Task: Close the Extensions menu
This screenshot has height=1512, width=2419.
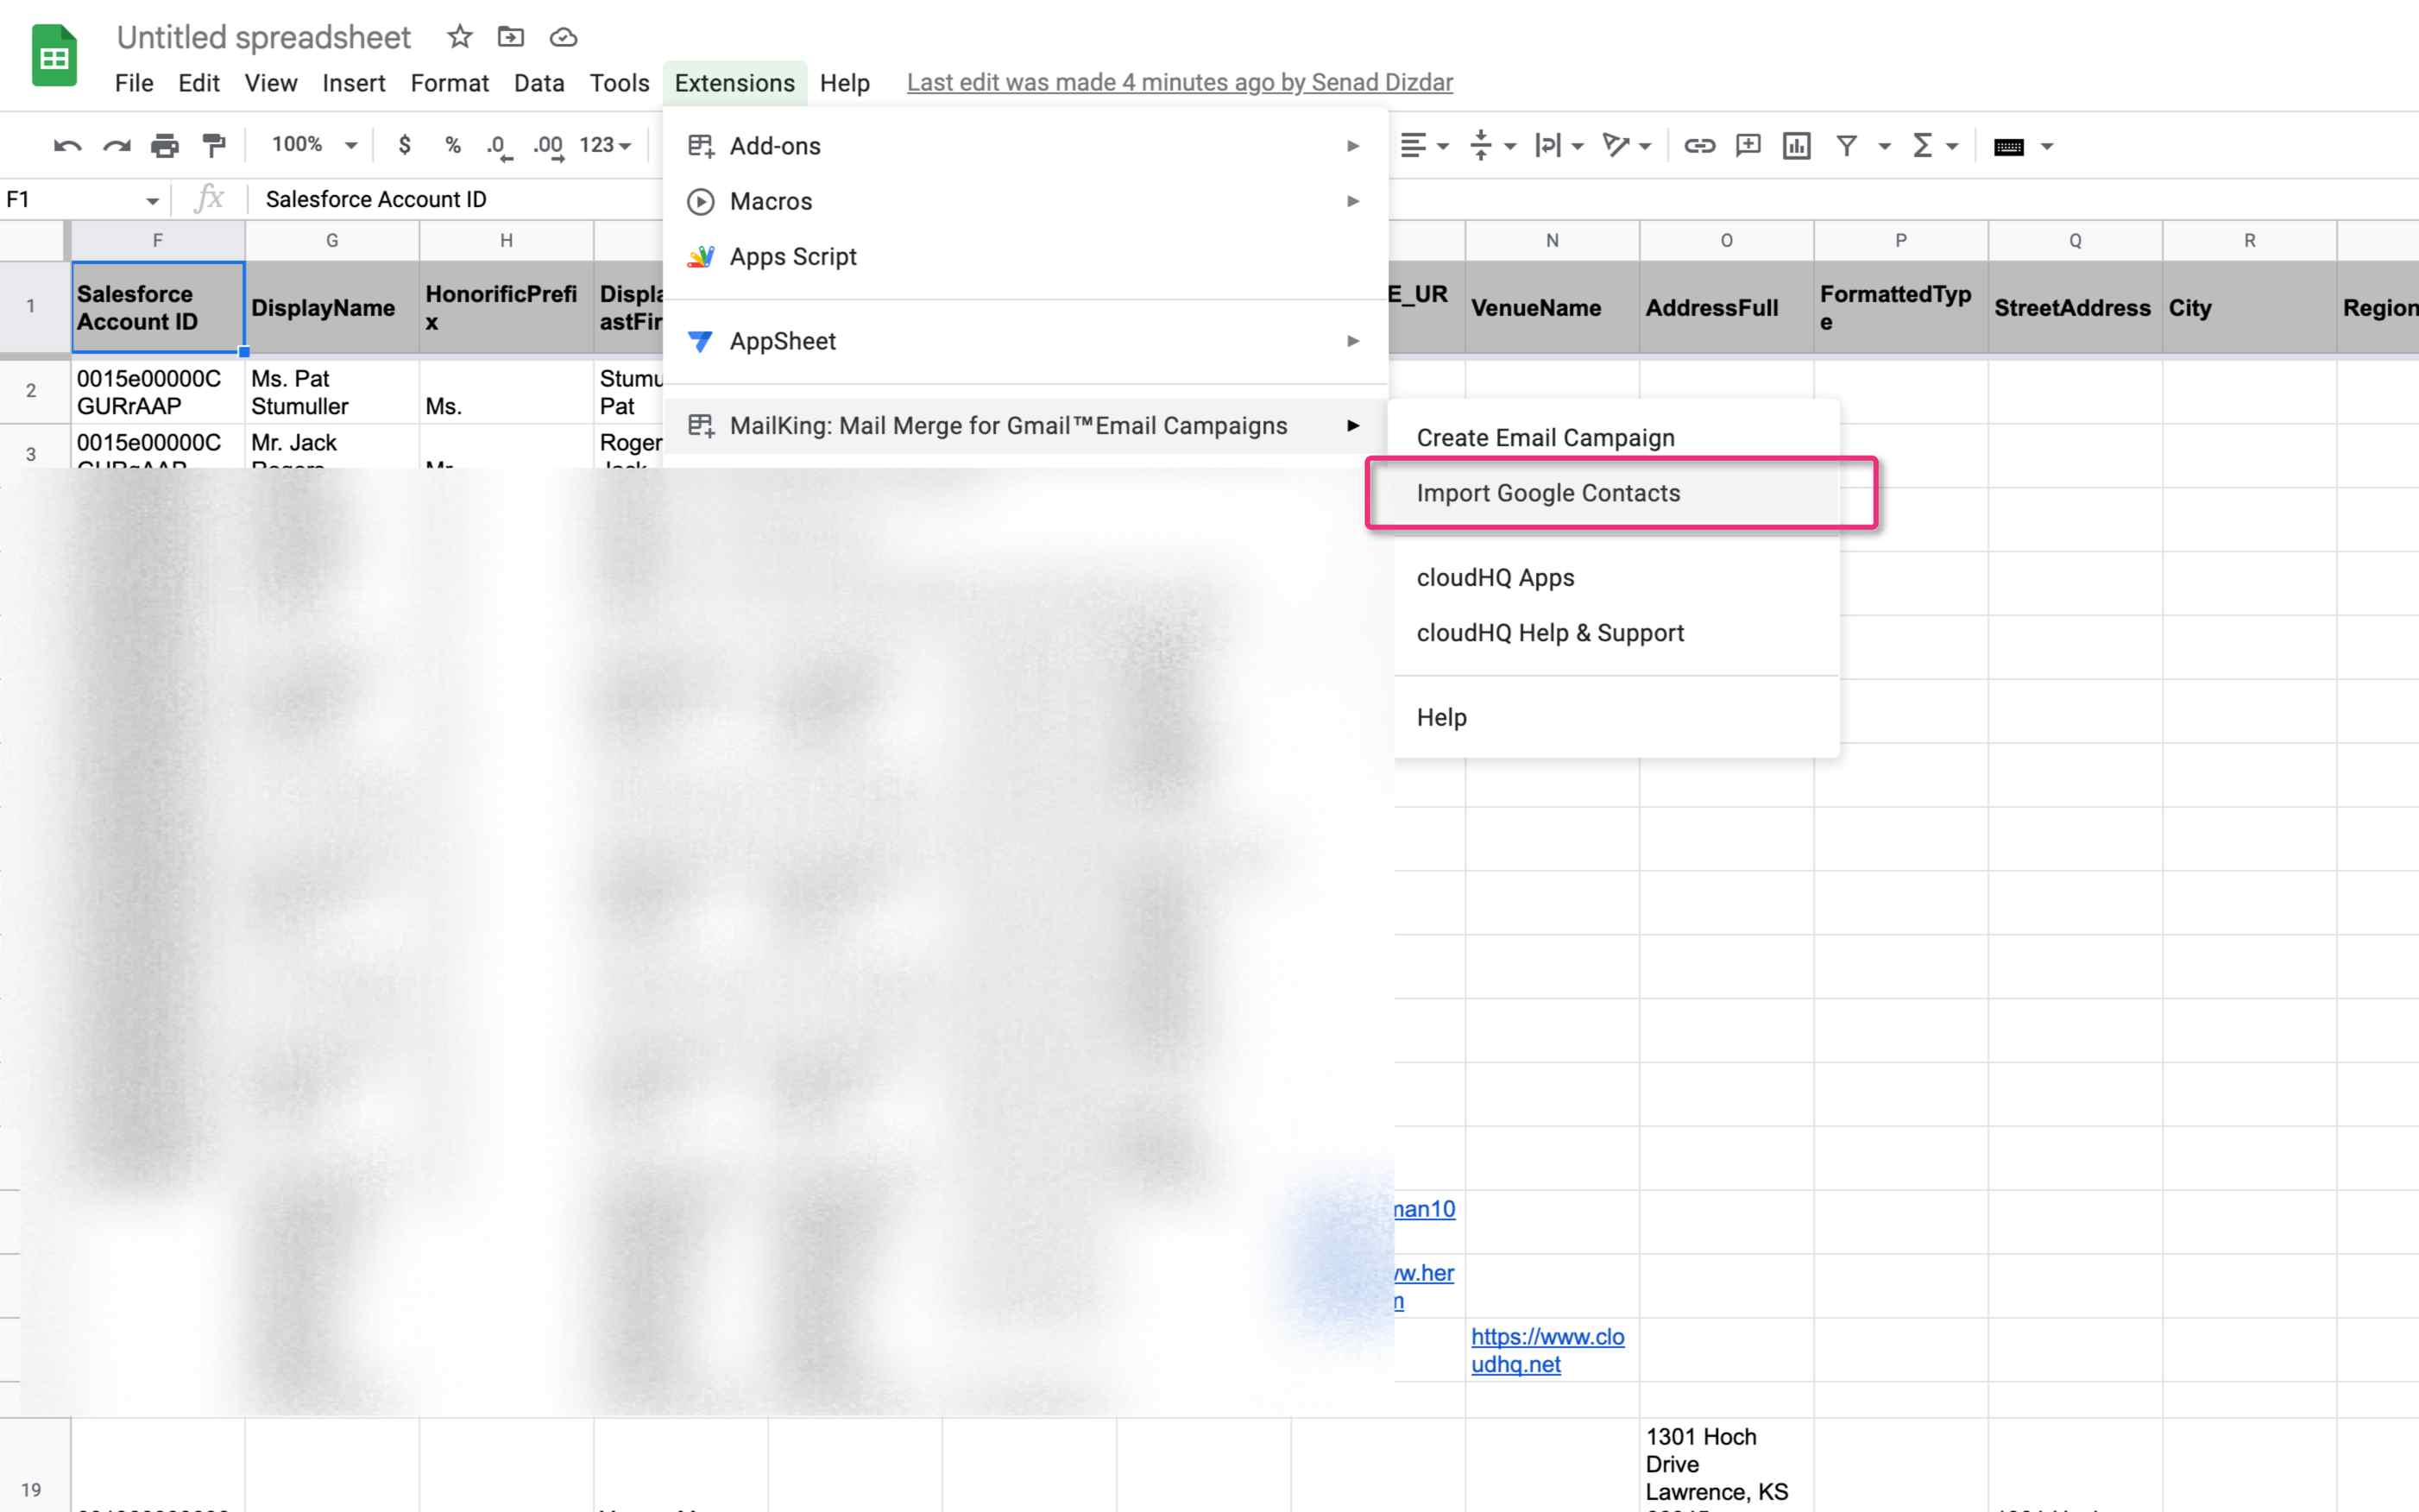Action: (x=735, y=83)
